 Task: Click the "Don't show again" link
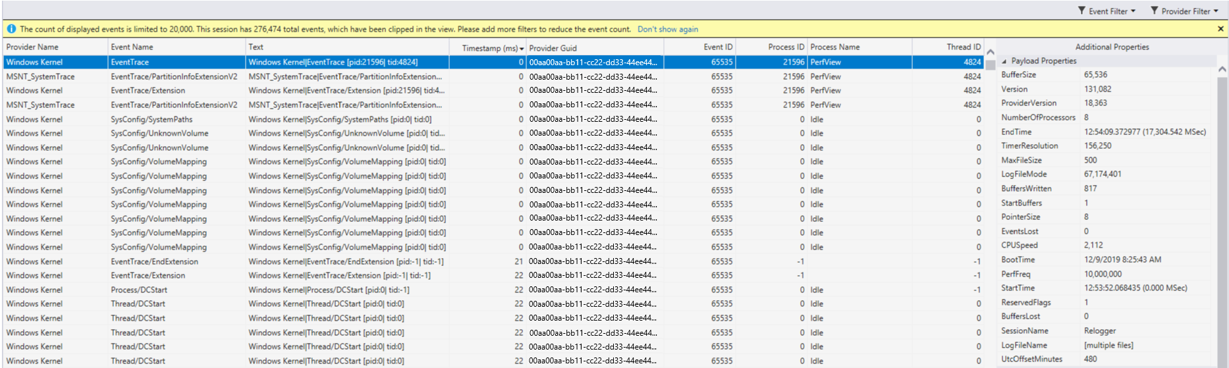[667, 29]
